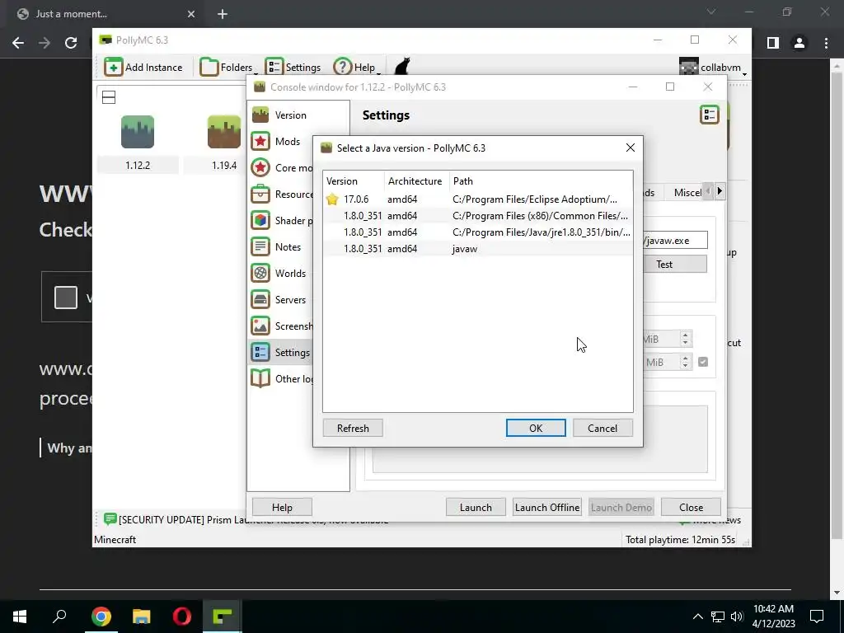844x633 pixels.
Task: Open the Help dropdown in PollyMC toolbar
Action: 357,68
